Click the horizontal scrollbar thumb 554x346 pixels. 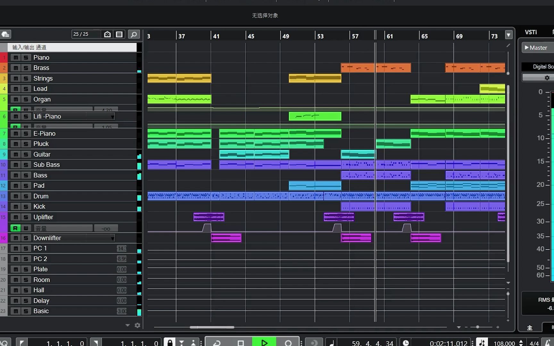[212, 327]
